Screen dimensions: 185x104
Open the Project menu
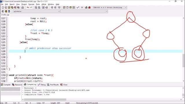pos(24,4)
